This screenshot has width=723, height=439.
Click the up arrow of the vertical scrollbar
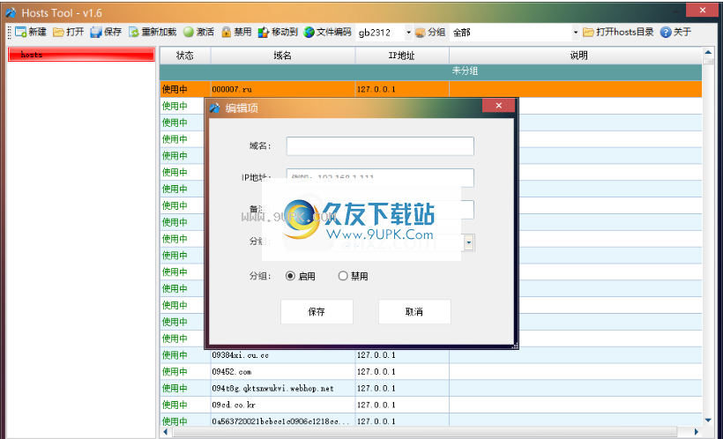708,53
